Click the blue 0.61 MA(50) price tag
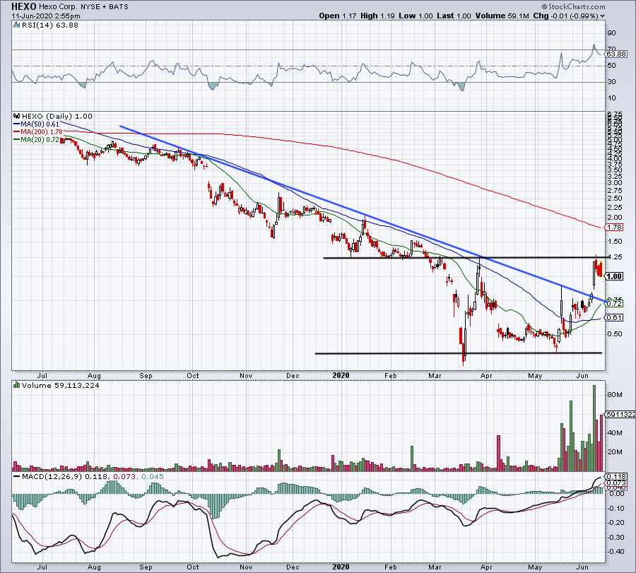Image resolution: width=636 pixels, height=573 pixels. (614, 318)
